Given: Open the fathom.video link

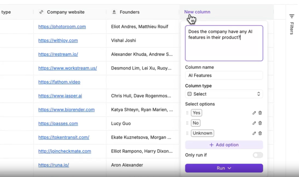Looking at the screenshot, I should 59,82.
